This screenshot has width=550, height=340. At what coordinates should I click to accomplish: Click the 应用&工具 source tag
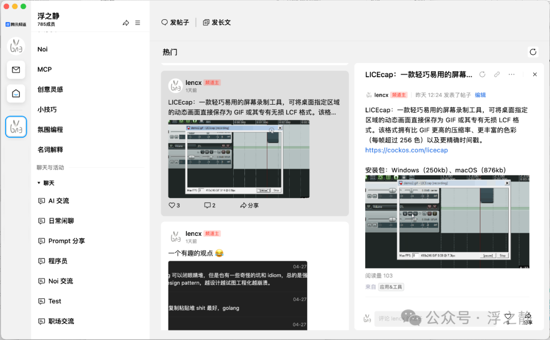391,287
